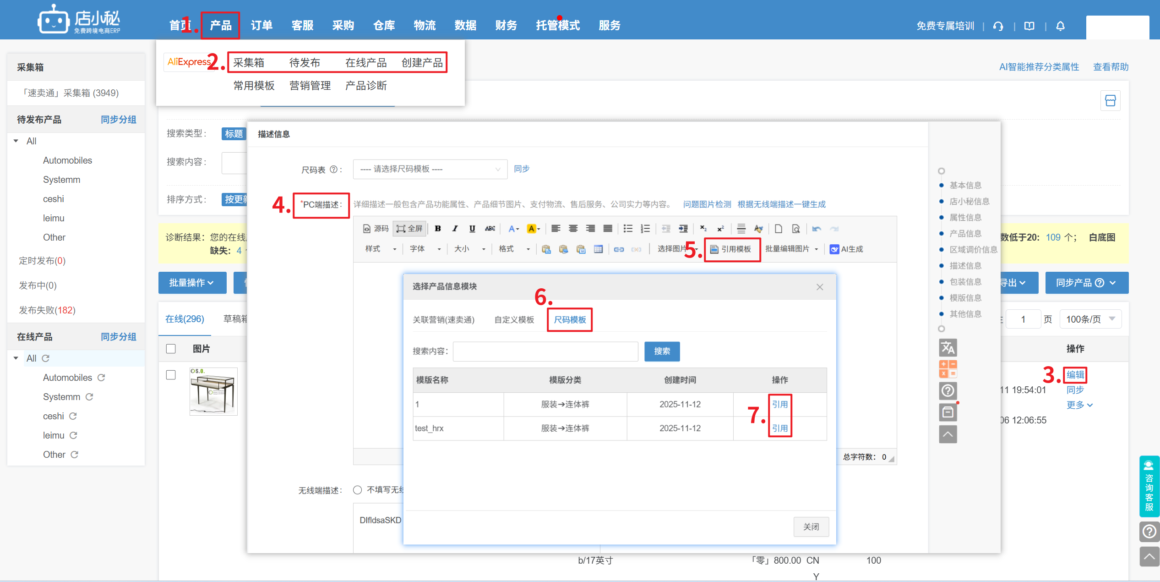Click the notification bell icon
This screenshot has height=582, width=1160.
point(1060,26)
